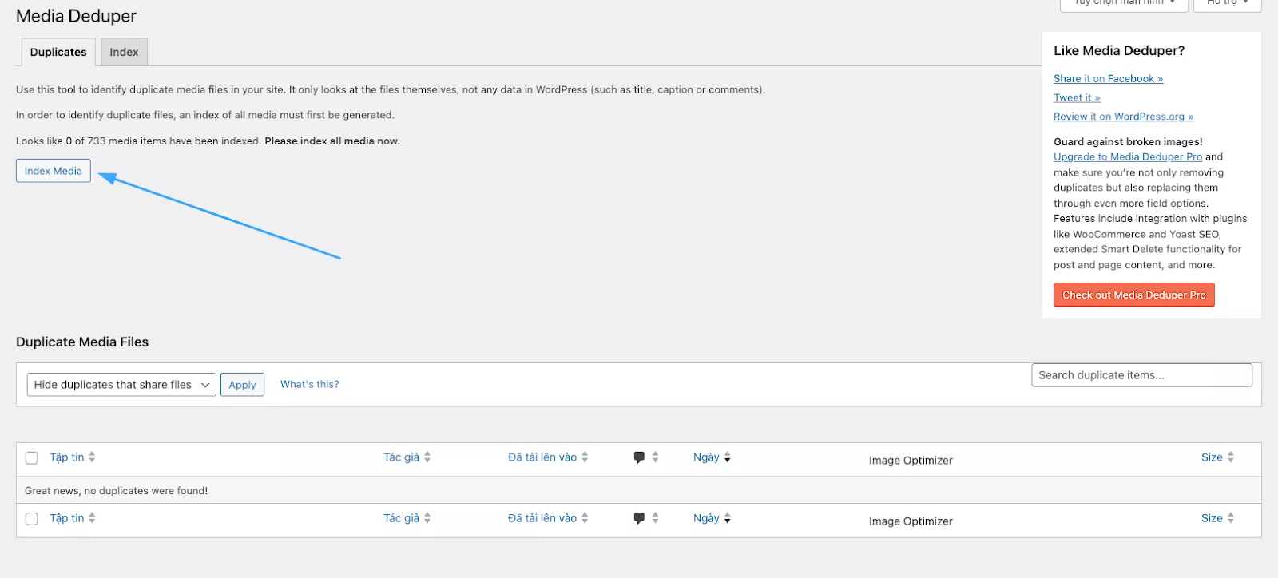This screenshot has height=578, width=1278.
Task: Sort by Size arrows in header row
Action: 1230,457
